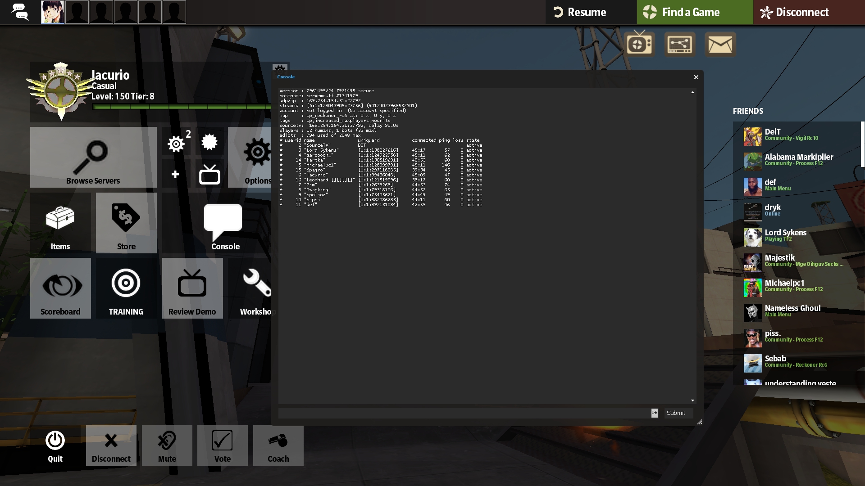This screenshot has width=865, height=486.
Task: Click the console scrollbar up arrow
Action: point(692,92)
